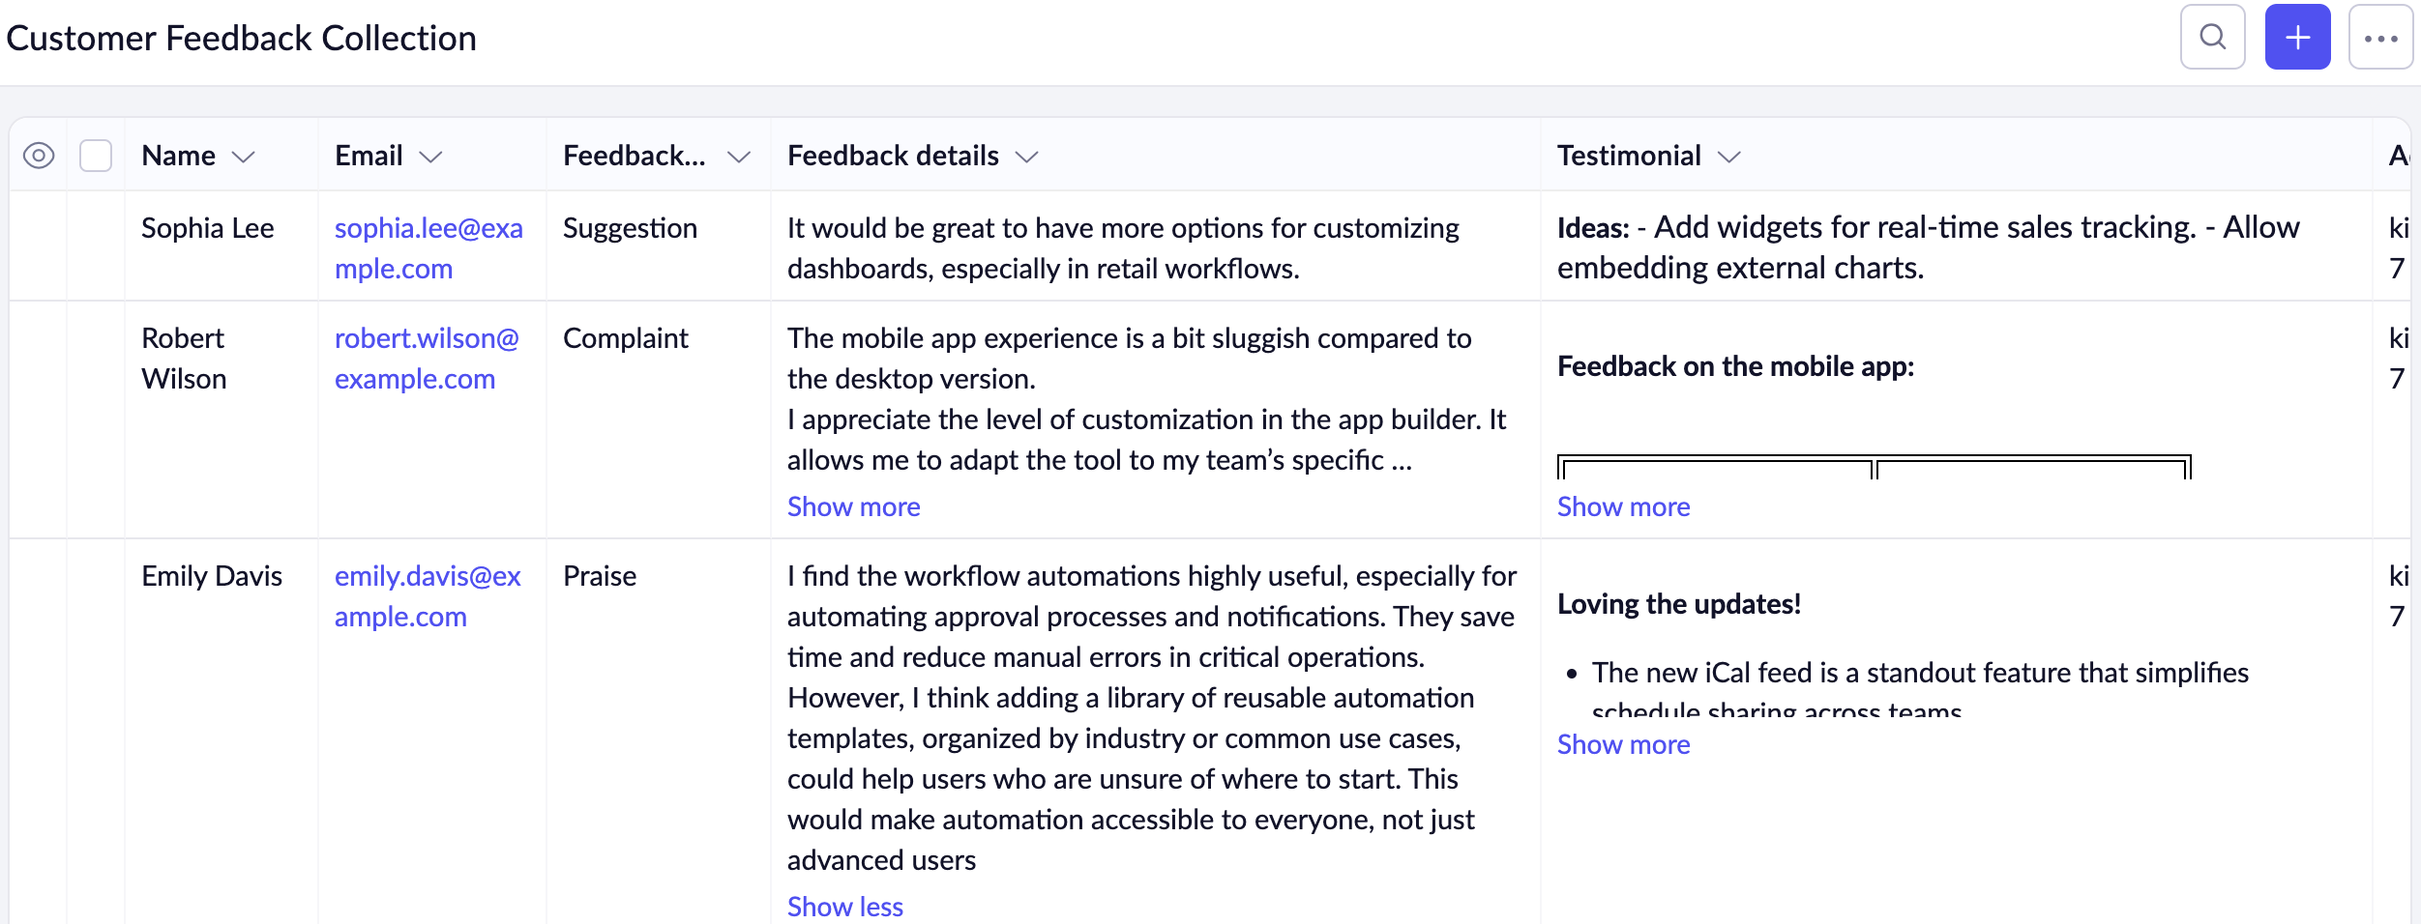Image resolution: width=2421 pixels, height=924 pixels.
Task: Expand the Feedback type column dropdown
Action: tap(739, 157)
